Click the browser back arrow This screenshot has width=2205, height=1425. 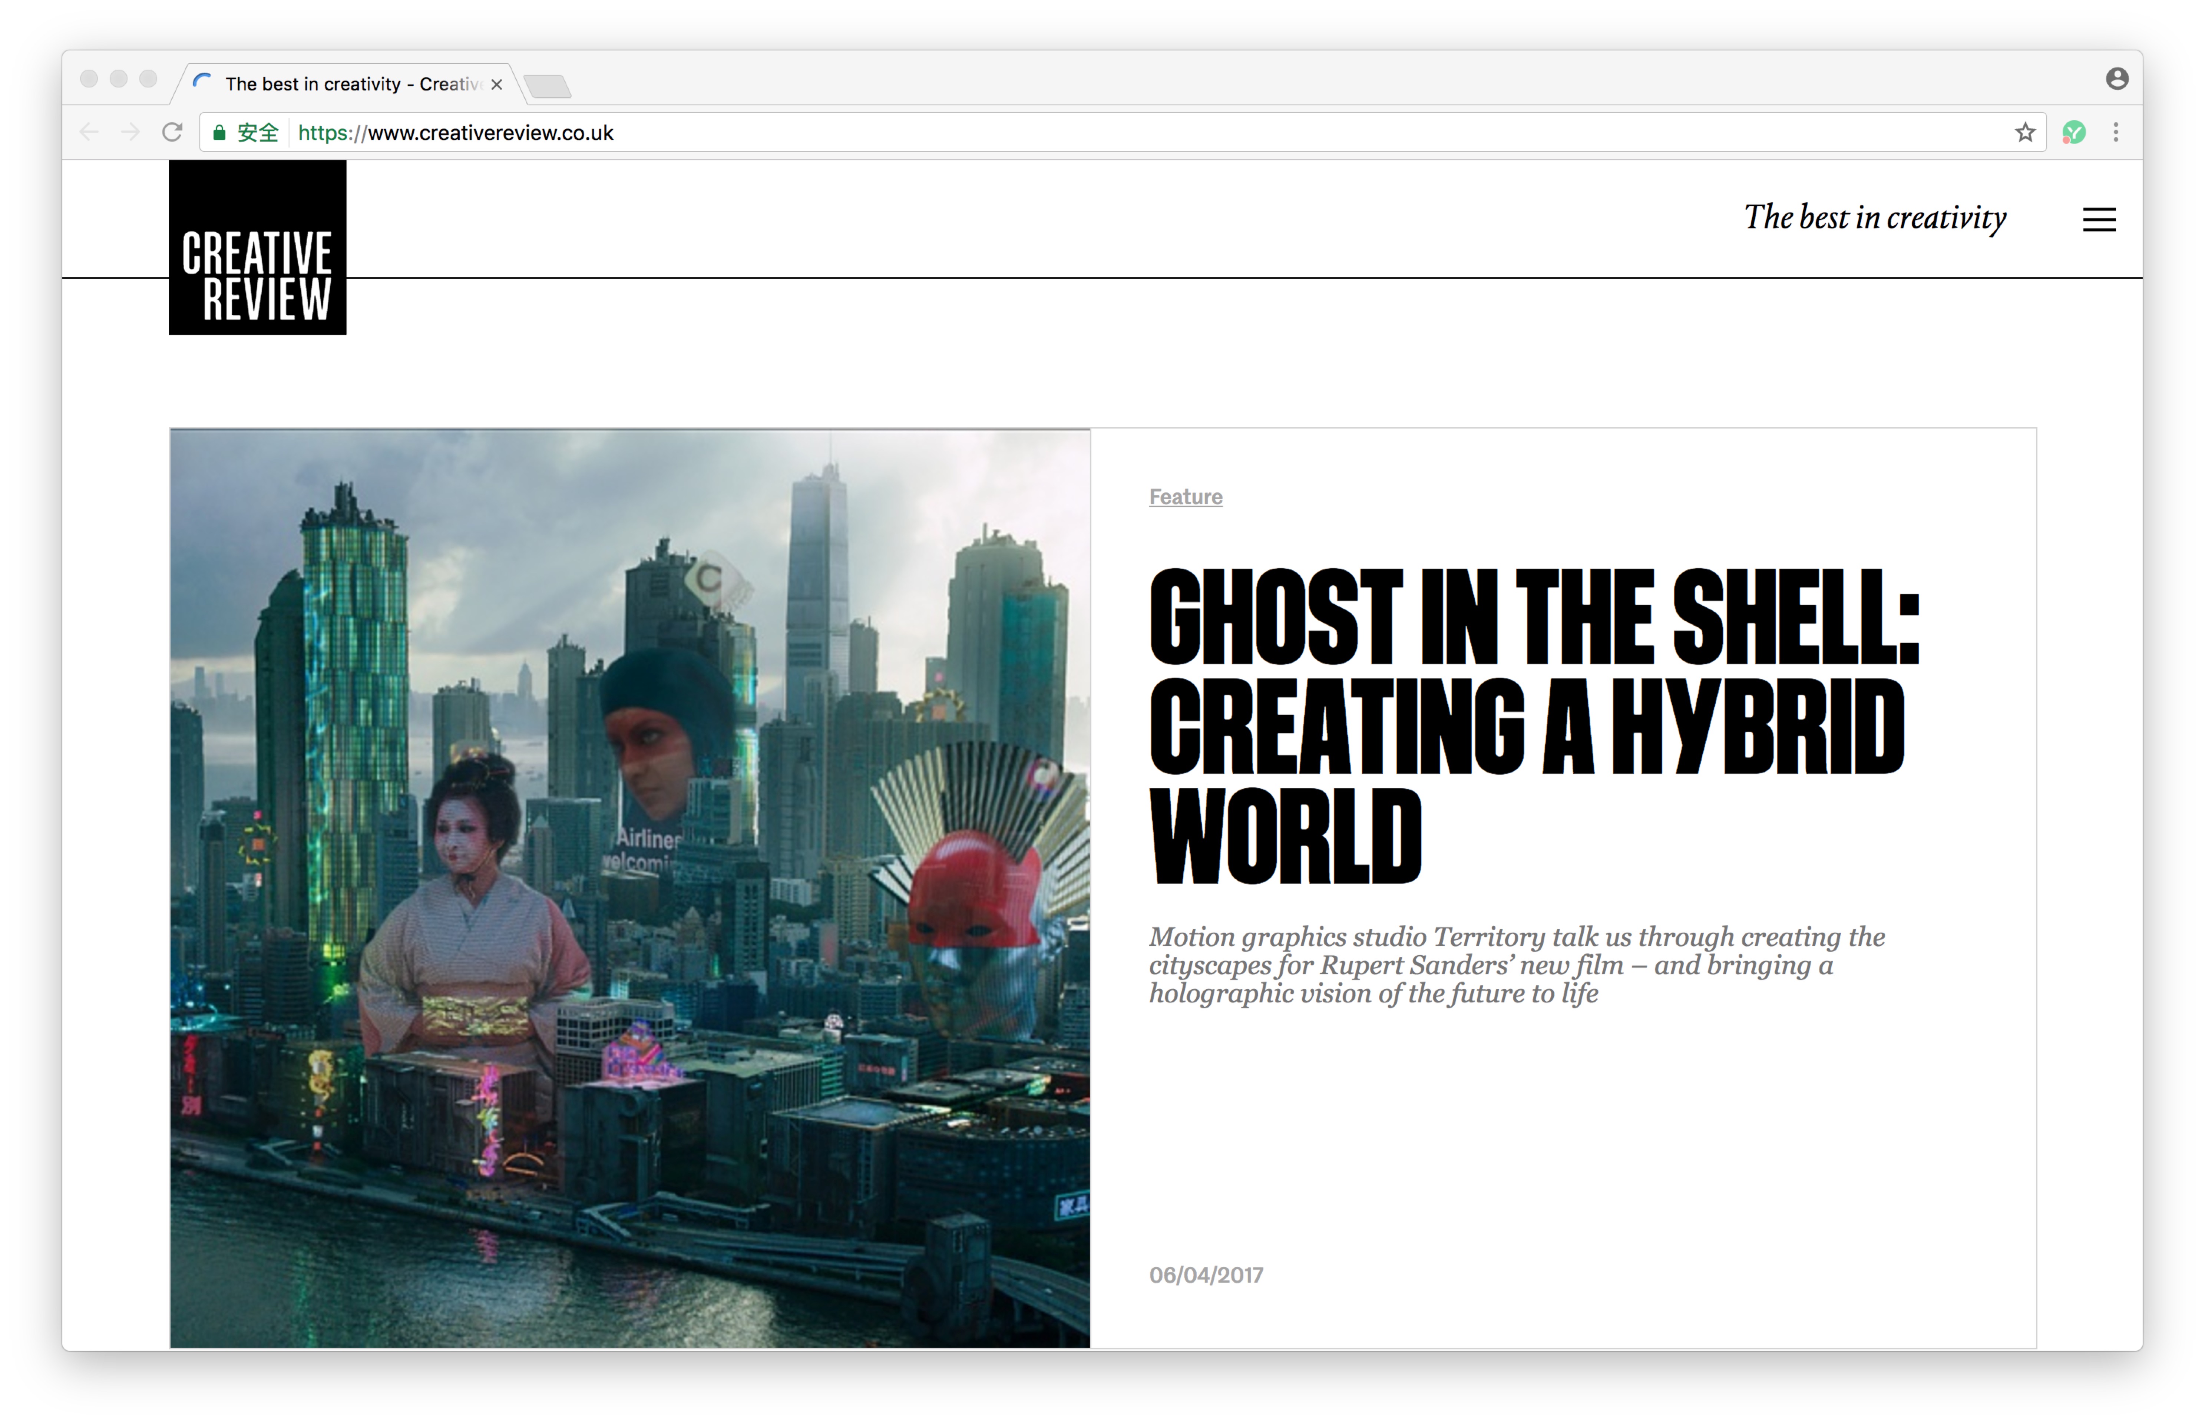tap(90, 132)
